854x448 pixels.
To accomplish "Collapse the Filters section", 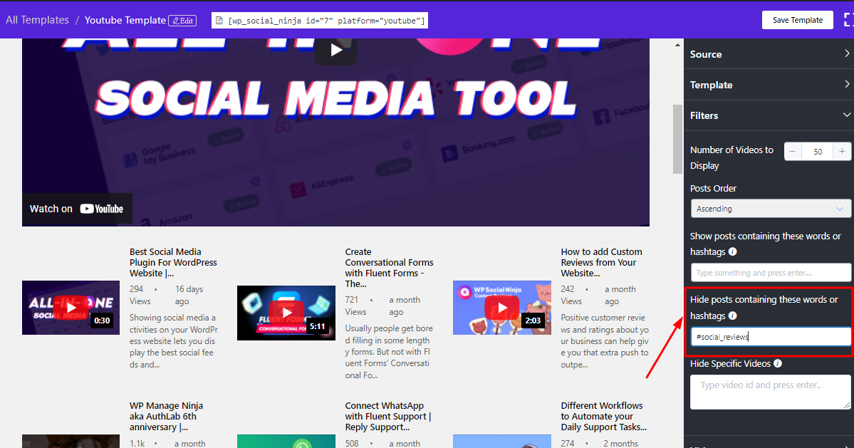I will (x=769, y=115).
